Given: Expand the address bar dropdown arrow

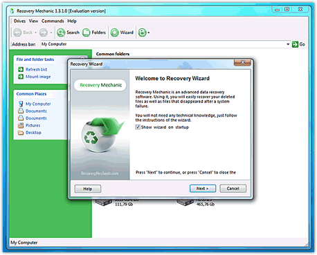Looking at the screenshot, I should [x=288, y=44].
